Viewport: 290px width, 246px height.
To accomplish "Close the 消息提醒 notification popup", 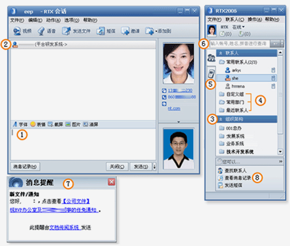I will tap(111, 182).
